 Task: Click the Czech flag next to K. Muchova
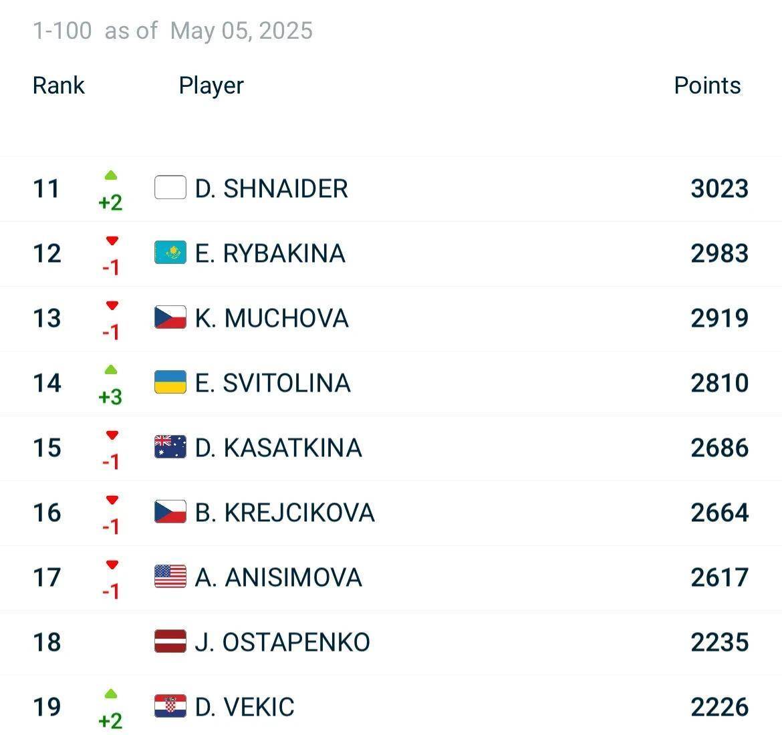tap(170, 317)
